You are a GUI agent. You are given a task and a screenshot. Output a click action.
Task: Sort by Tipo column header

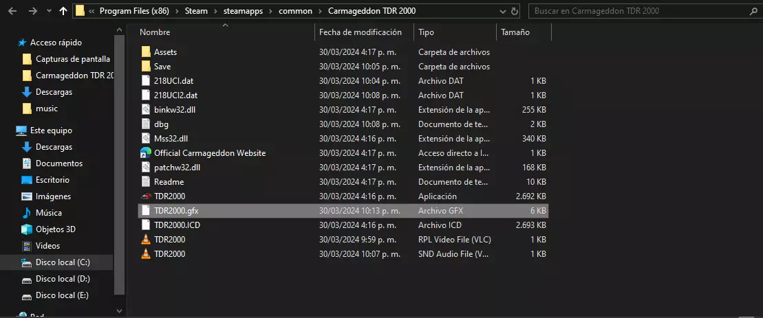pos(426,32)
